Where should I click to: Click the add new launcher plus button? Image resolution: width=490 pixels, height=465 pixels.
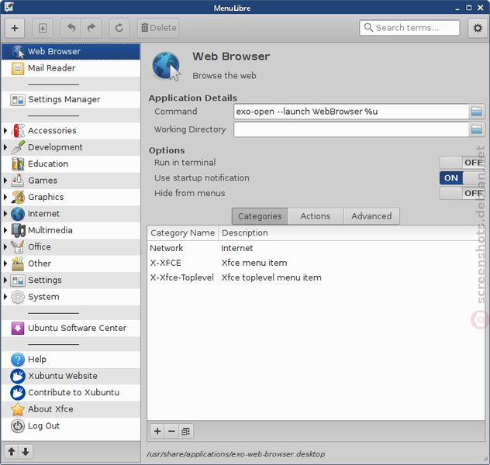15,28
